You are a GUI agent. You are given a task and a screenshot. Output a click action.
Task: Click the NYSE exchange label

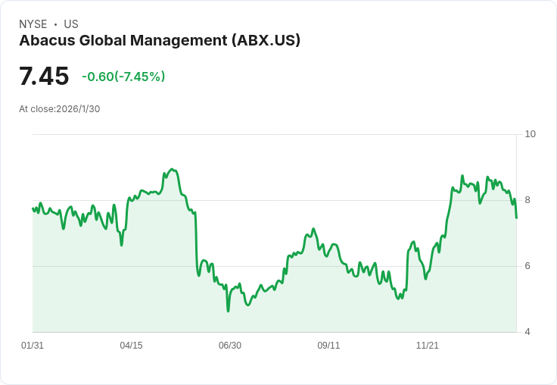33,23
